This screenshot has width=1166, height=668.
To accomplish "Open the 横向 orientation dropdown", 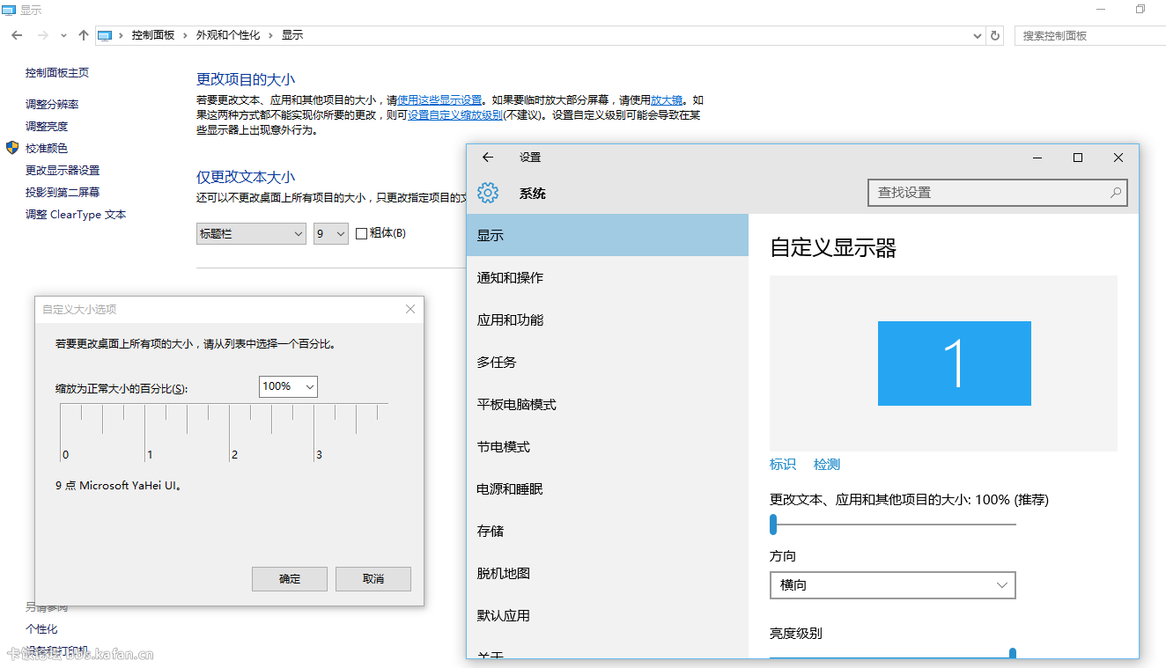I will click(x=893, y=585).
